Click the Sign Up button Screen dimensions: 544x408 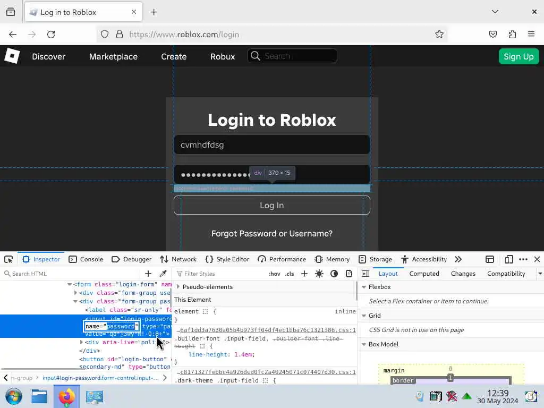518,56
